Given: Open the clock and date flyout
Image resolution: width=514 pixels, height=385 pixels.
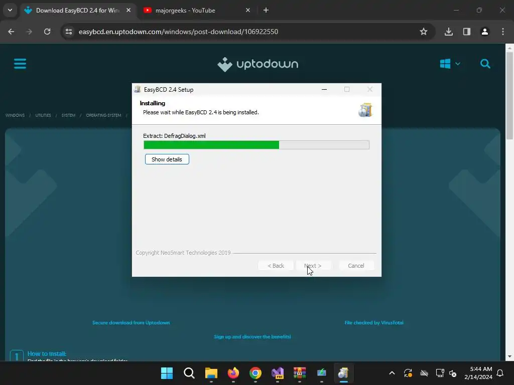Looking at the screenshot, I should [478, 373].
